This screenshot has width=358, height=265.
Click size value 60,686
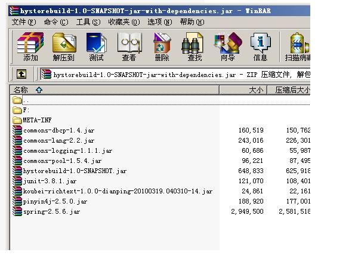(252, 150)
